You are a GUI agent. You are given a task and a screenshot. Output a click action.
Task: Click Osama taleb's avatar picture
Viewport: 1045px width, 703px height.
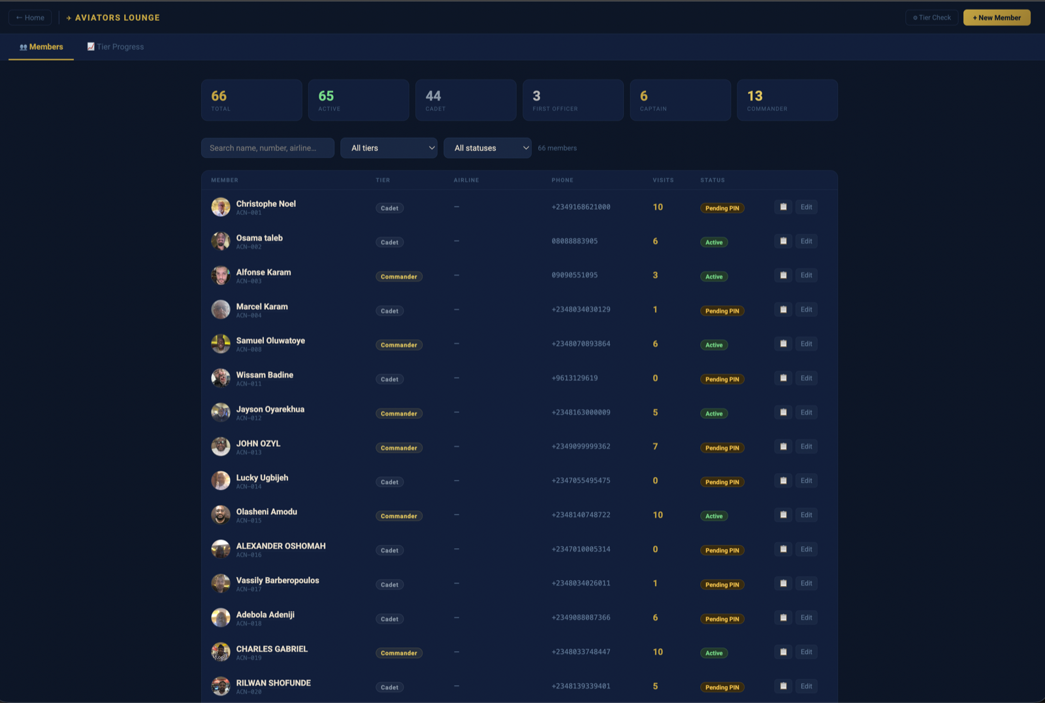click(x=221, y=241)
